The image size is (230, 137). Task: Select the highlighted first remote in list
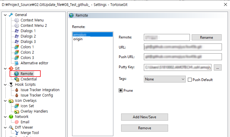coord(92,34)
